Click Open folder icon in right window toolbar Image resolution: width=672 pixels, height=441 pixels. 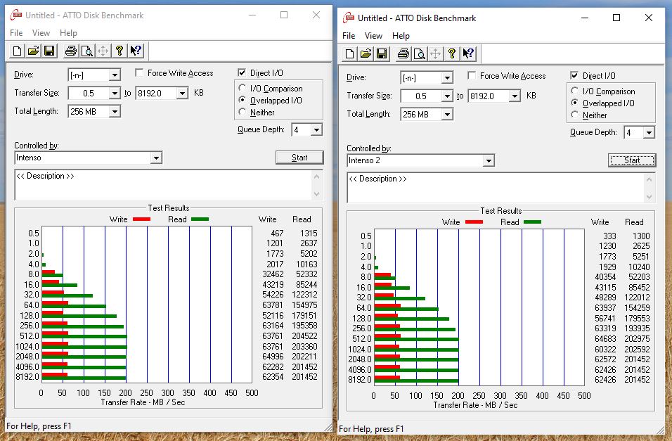click(366, 53)
